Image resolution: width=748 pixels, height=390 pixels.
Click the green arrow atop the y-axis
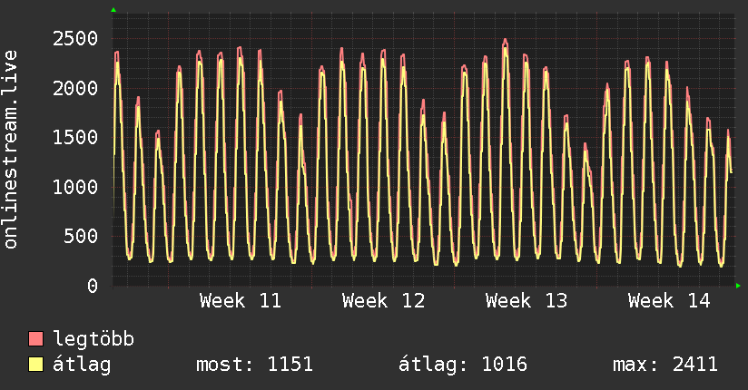[x=113, y=10]
